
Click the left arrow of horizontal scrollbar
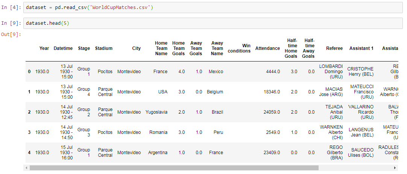[27, 168]
